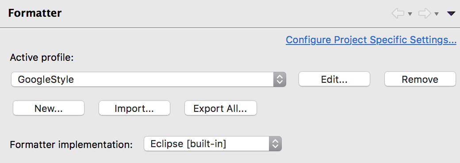The width and height of the screenshot is (460, 163).
Task: Expand the Active profile GoogleStyle dropdown
Action: point(149,79)
